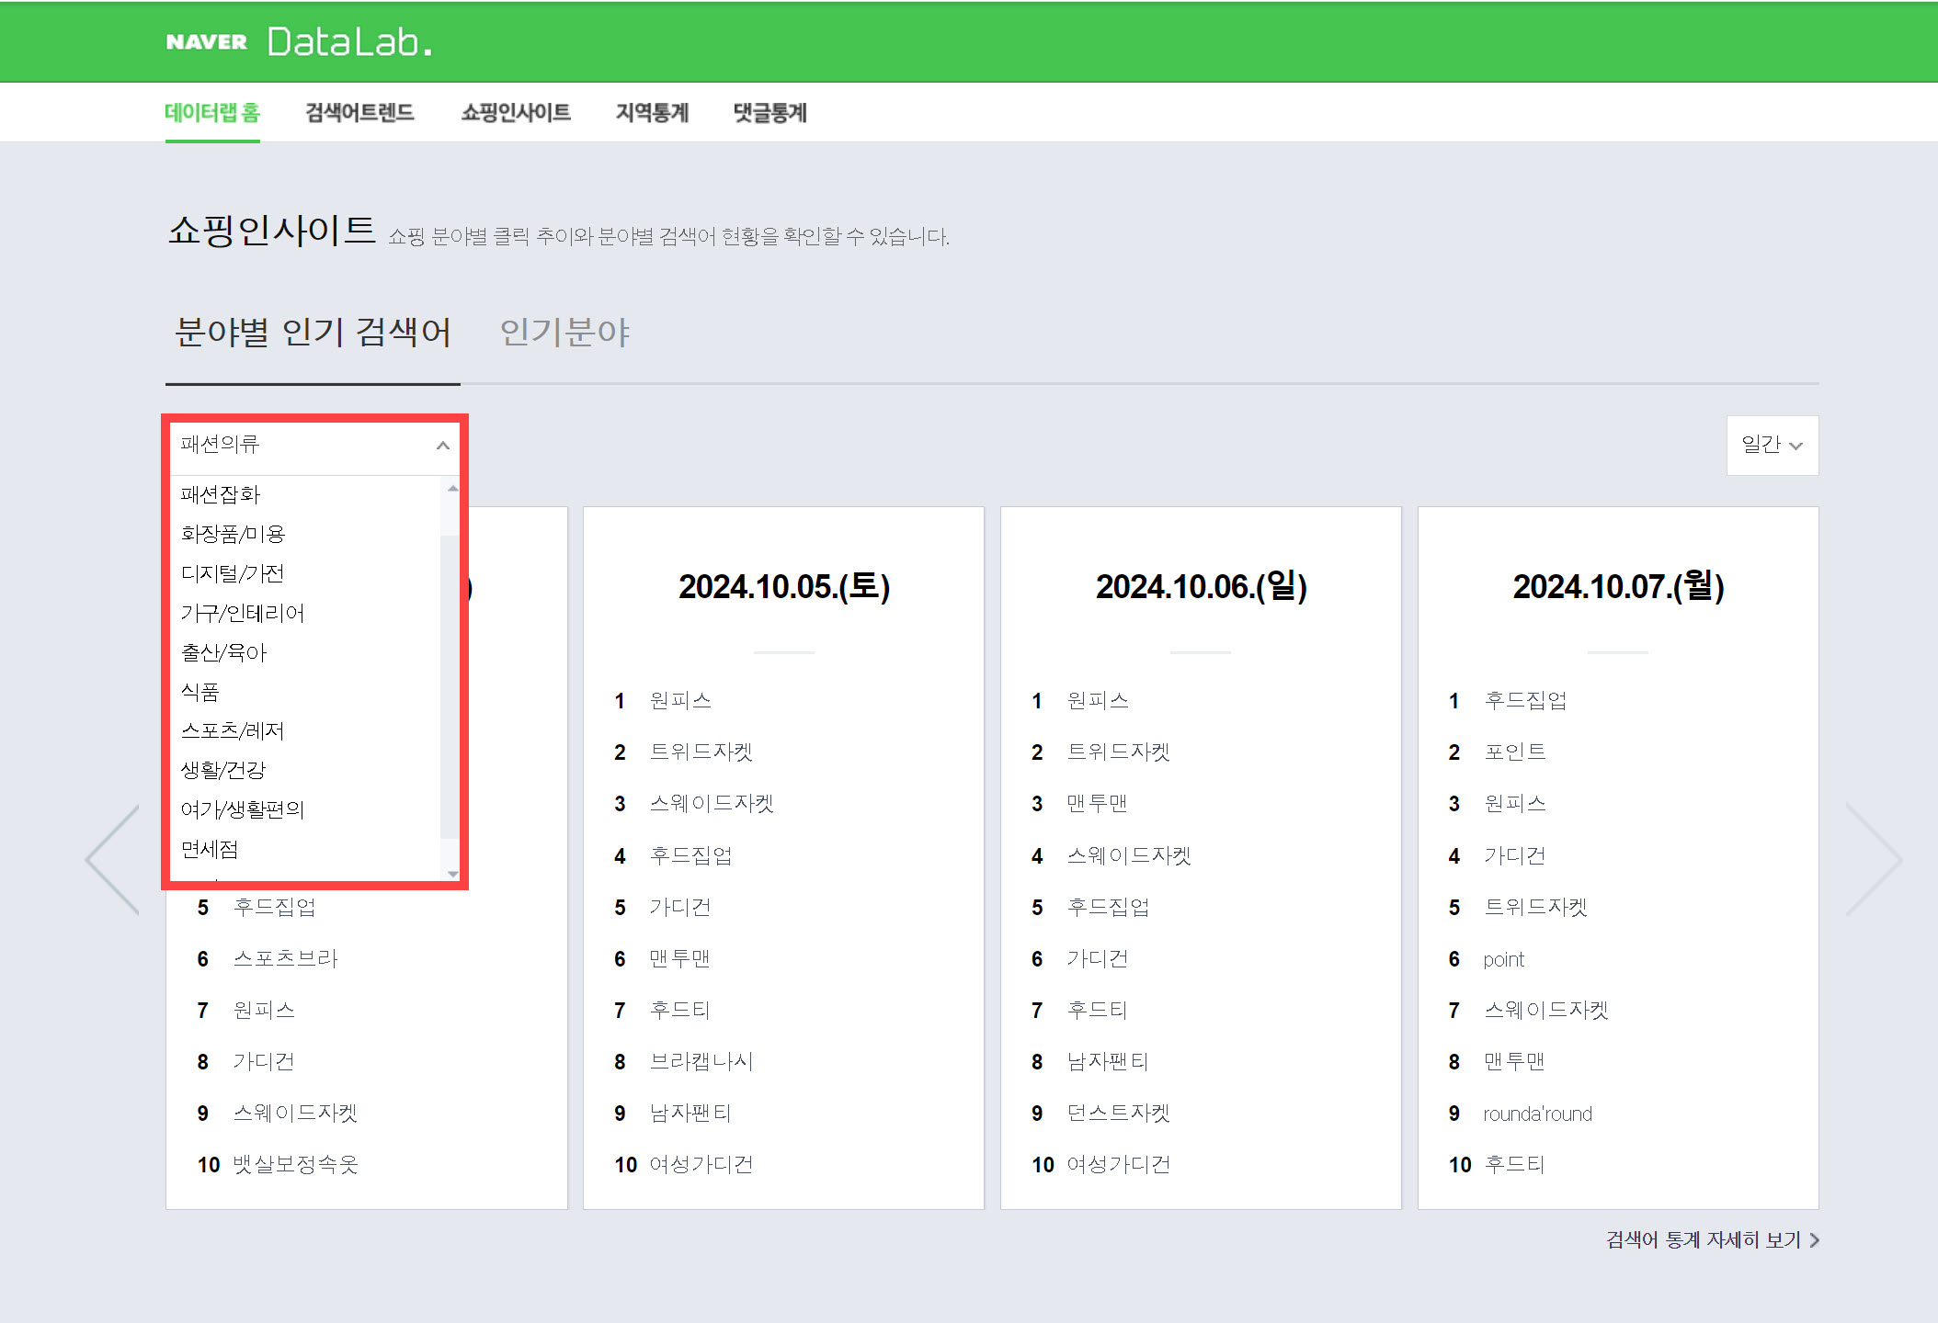Click 후드집업 ranked first on 10.07
This screenshot has width=1938, height=1323.
click(1525, 700)
